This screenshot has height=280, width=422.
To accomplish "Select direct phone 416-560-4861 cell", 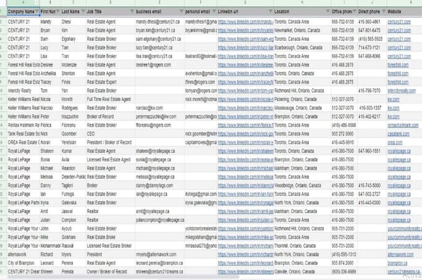I will (372, 22).
